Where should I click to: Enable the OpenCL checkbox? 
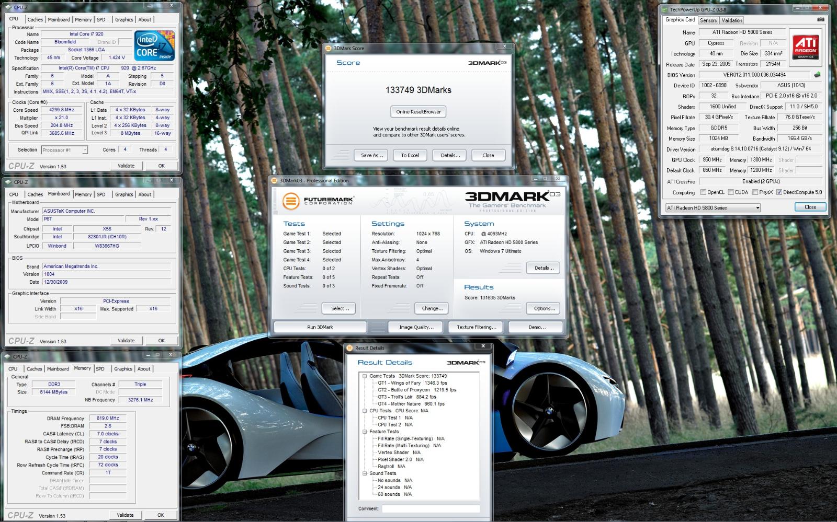[x=703, y=192]
